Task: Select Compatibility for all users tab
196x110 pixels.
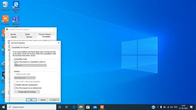Action: (20, 48)
